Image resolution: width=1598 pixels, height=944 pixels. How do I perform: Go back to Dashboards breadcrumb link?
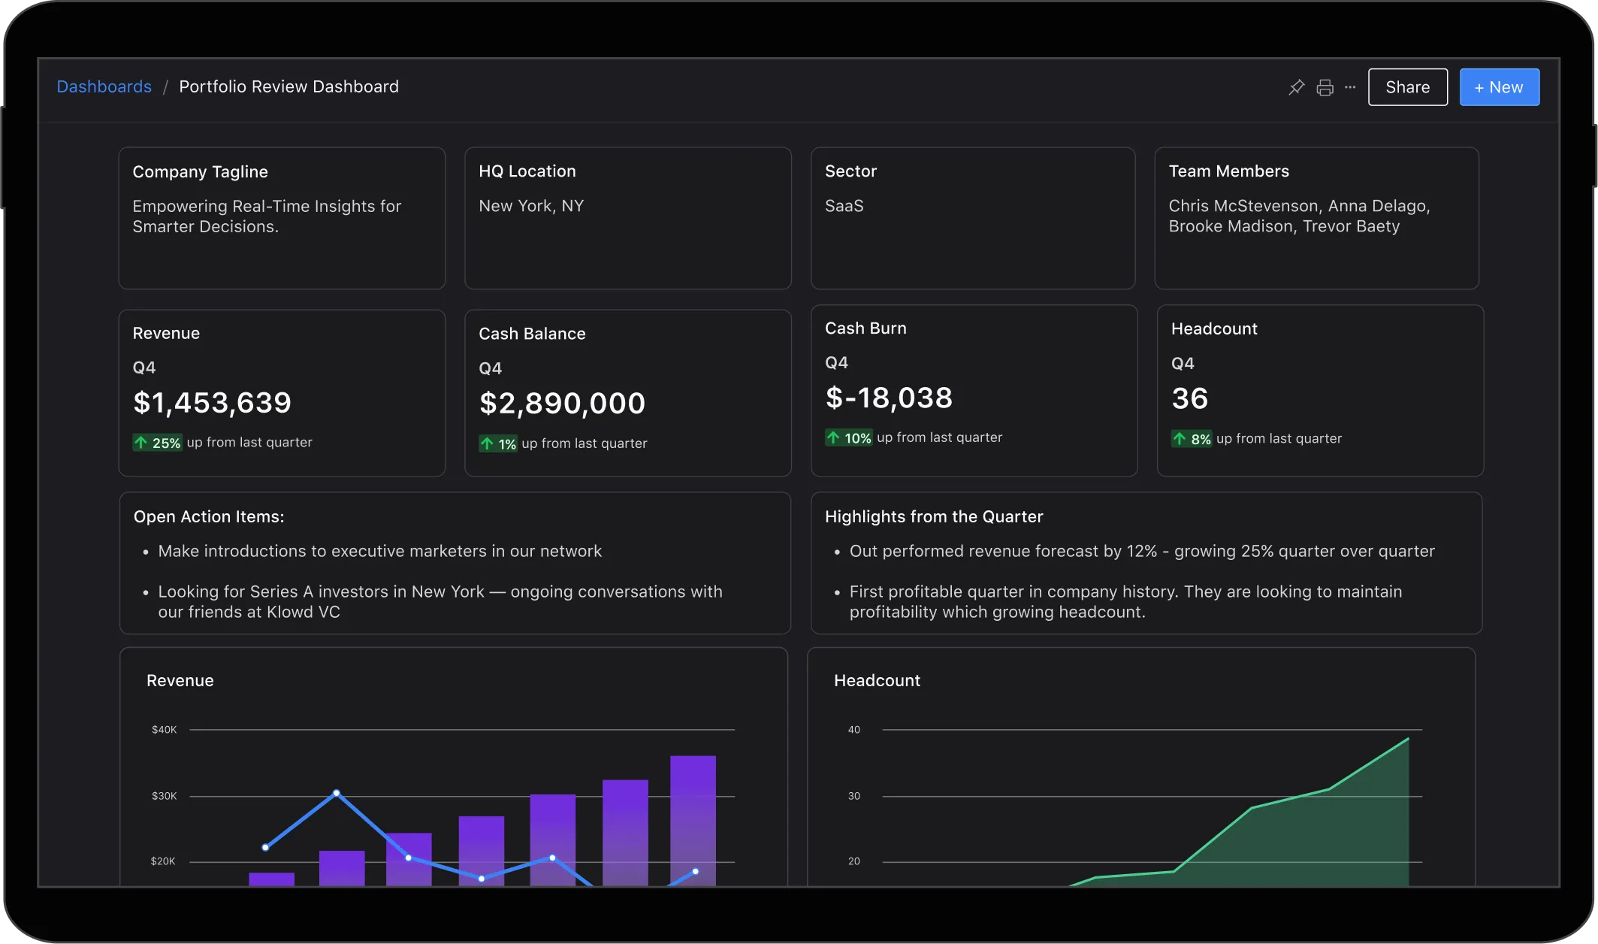pyautogui.click(x=104, y=86)
